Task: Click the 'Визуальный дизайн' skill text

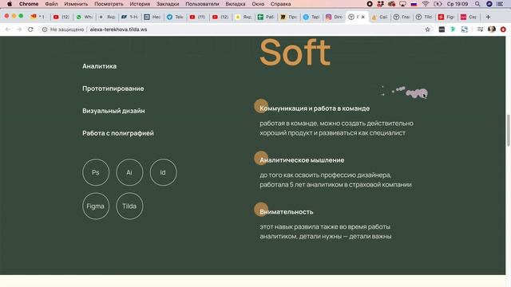Action: (113, 111)
